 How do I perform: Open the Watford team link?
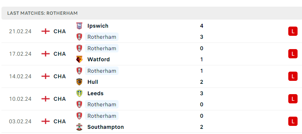click(x=99, y=59)
